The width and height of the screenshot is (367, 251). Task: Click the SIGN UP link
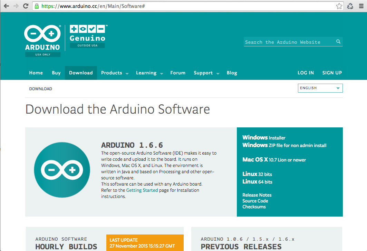(332, 73)
